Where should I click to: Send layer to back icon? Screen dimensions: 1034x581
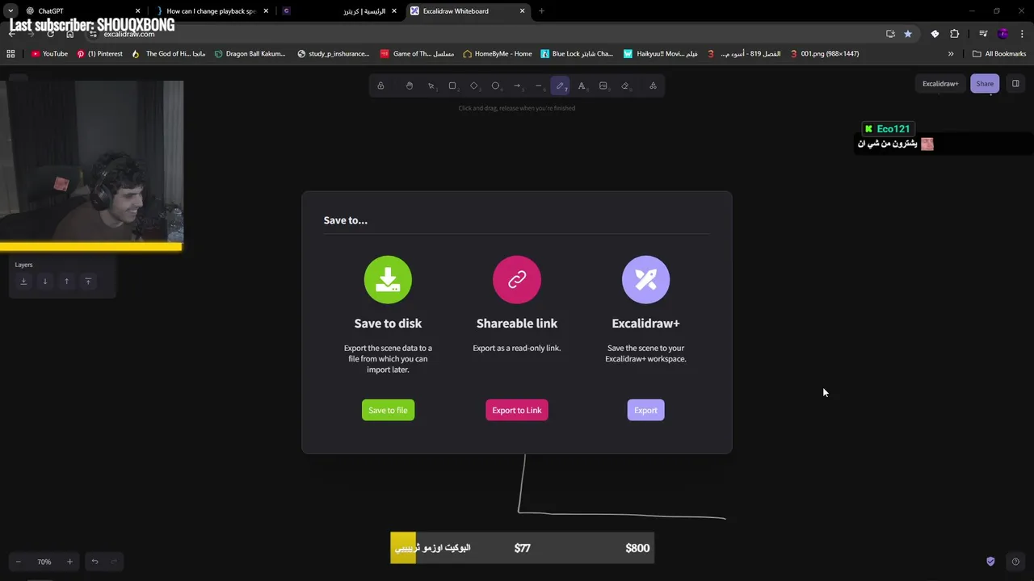23,281
